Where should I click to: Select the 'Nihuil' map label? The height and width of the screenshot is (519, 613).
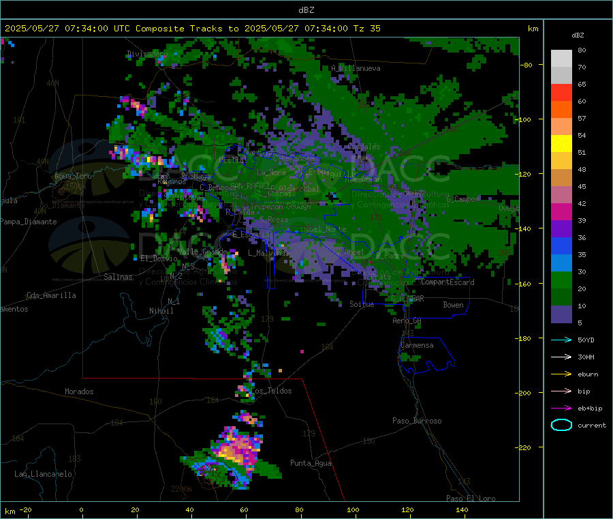[161, 311]
